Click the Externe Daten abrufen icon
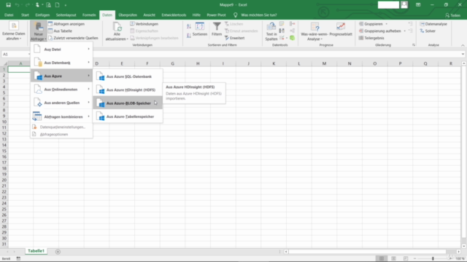The width and height of the screenshot is (467, 262). [14, 26]
